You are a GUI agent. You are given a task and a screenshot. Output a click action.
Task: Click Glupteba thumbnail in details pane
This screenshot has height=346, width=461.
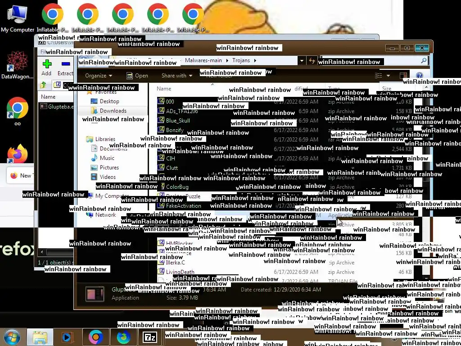[95, 294]
